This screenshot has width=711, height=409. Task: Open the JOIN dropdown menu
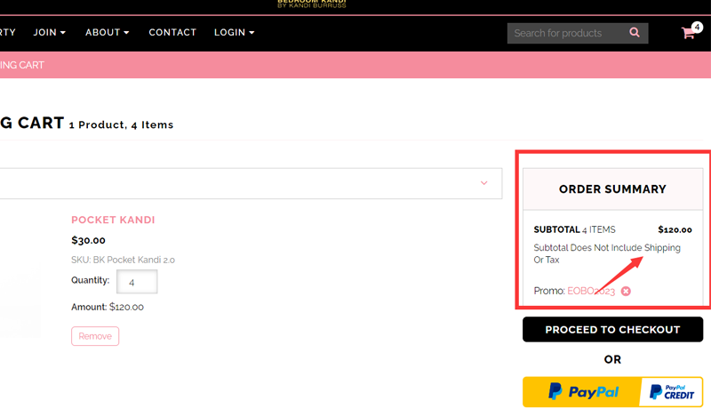click(50, 33)
